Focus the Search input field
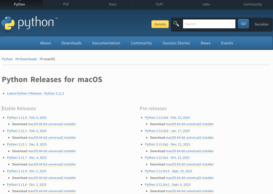This screenshot has height=194, width=273. coord(209,24)
